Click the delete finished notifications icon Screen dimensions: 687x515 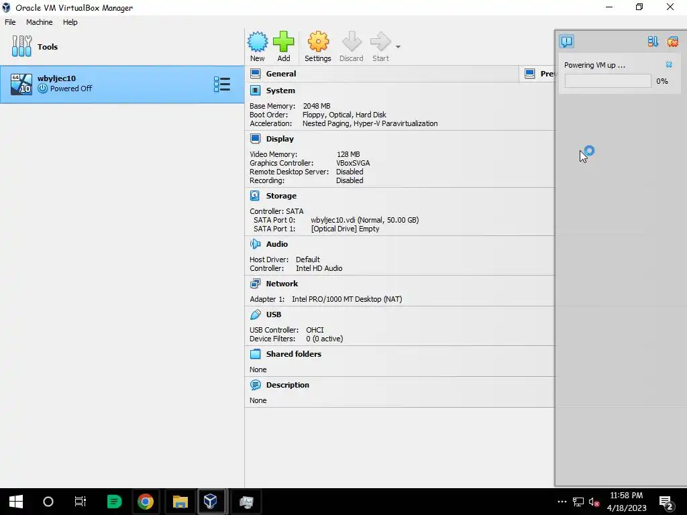click(x=672, y=42)
